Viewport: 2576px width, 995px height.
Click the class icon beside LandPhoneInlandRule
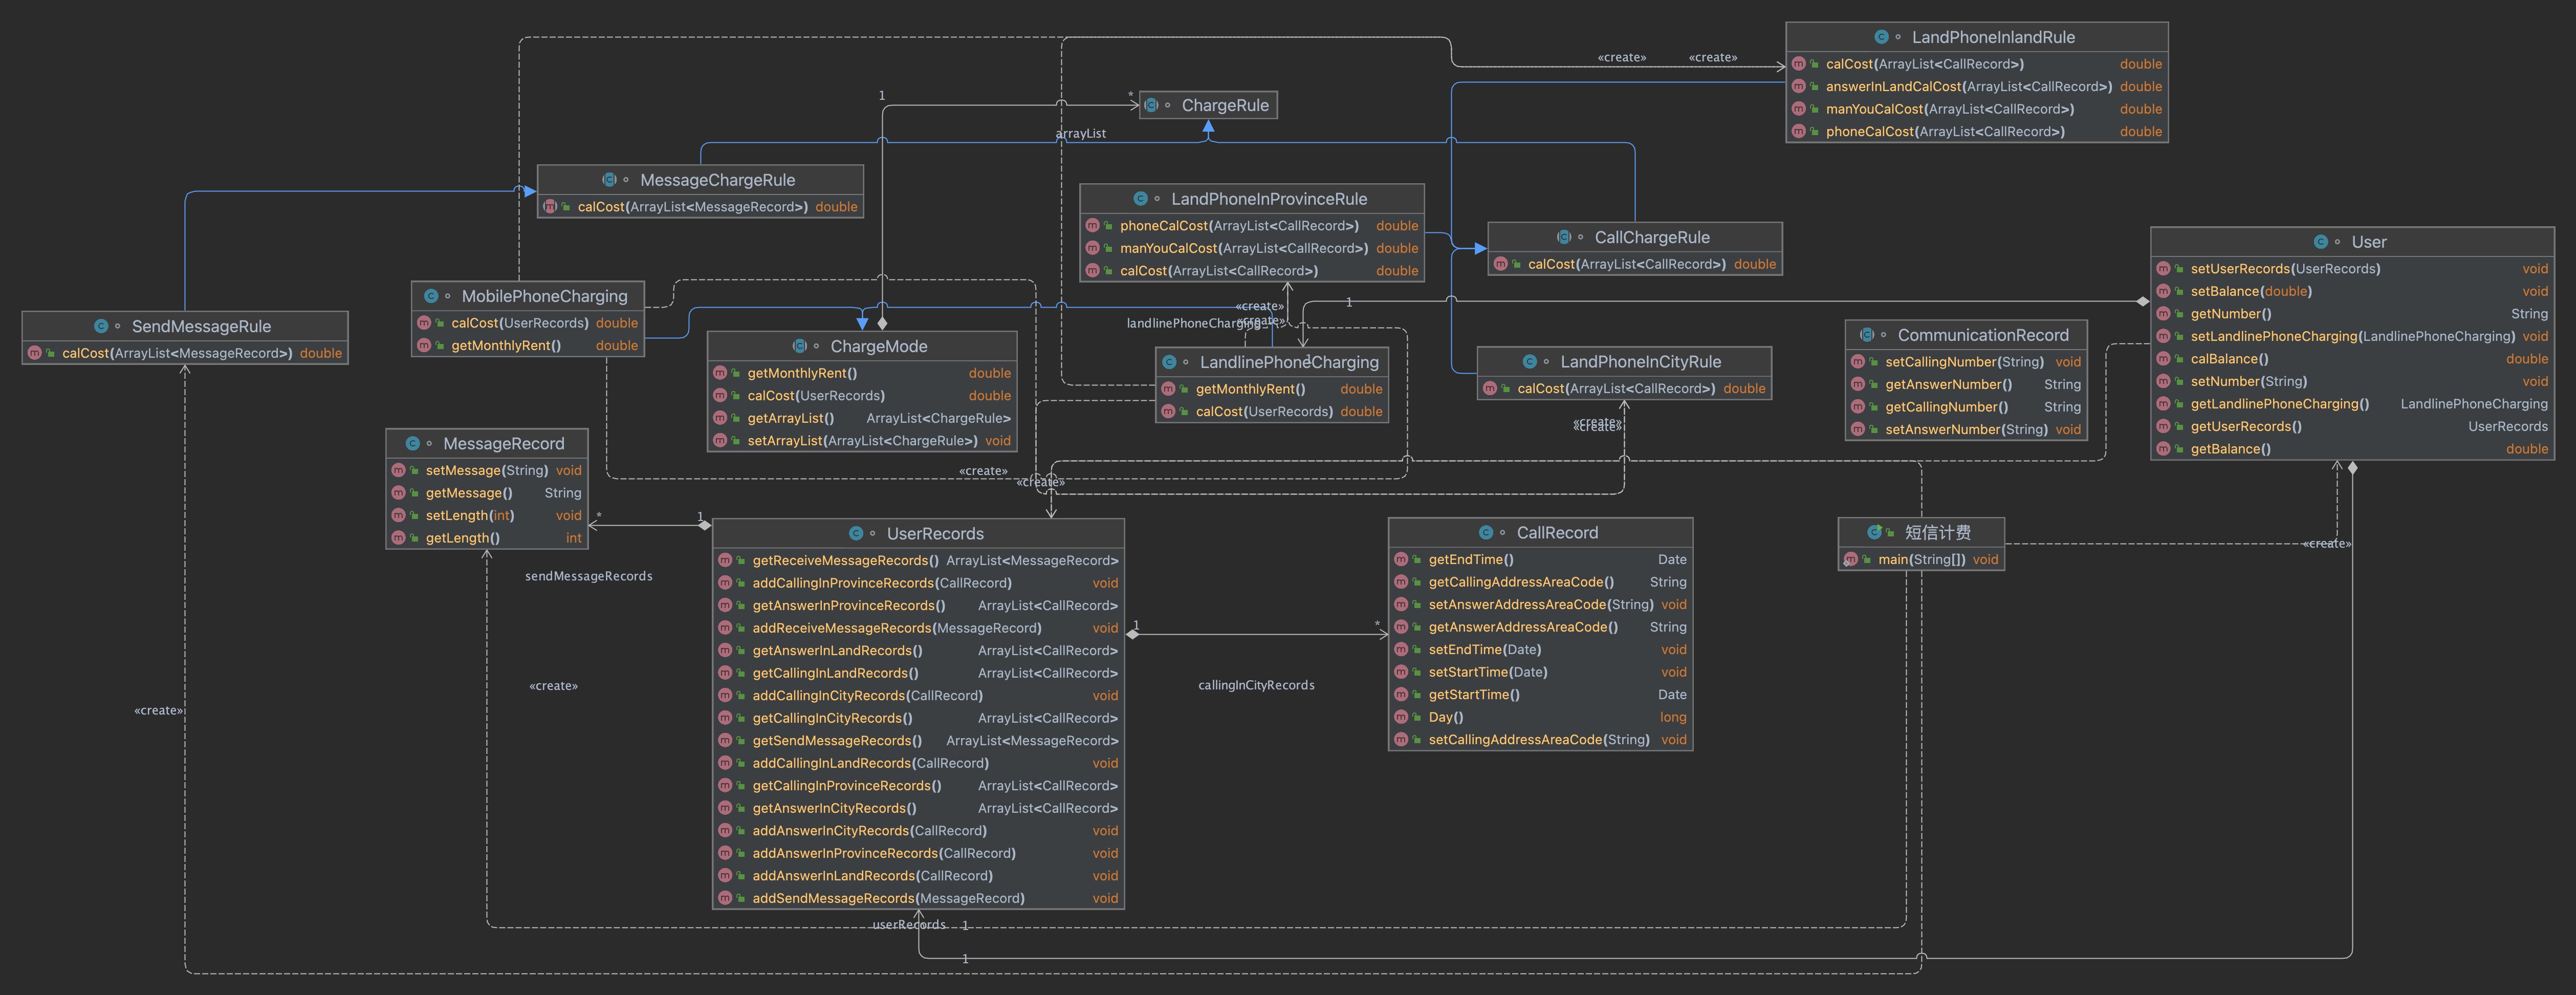pyautogui.click(x=1881, y=37)
